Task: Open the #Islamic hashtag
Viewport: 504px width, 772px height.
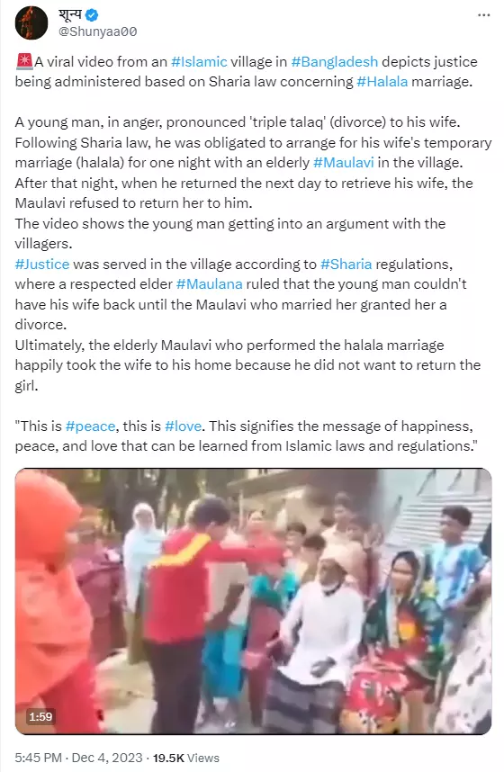Action: 199,61
